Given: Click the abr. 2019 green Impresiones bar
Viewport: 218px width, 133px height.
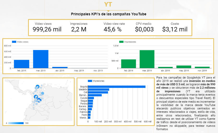Looking at the screenshot, I should 165,67.
